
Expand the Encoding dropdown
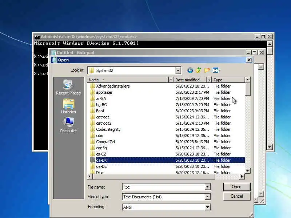point(207,207)
